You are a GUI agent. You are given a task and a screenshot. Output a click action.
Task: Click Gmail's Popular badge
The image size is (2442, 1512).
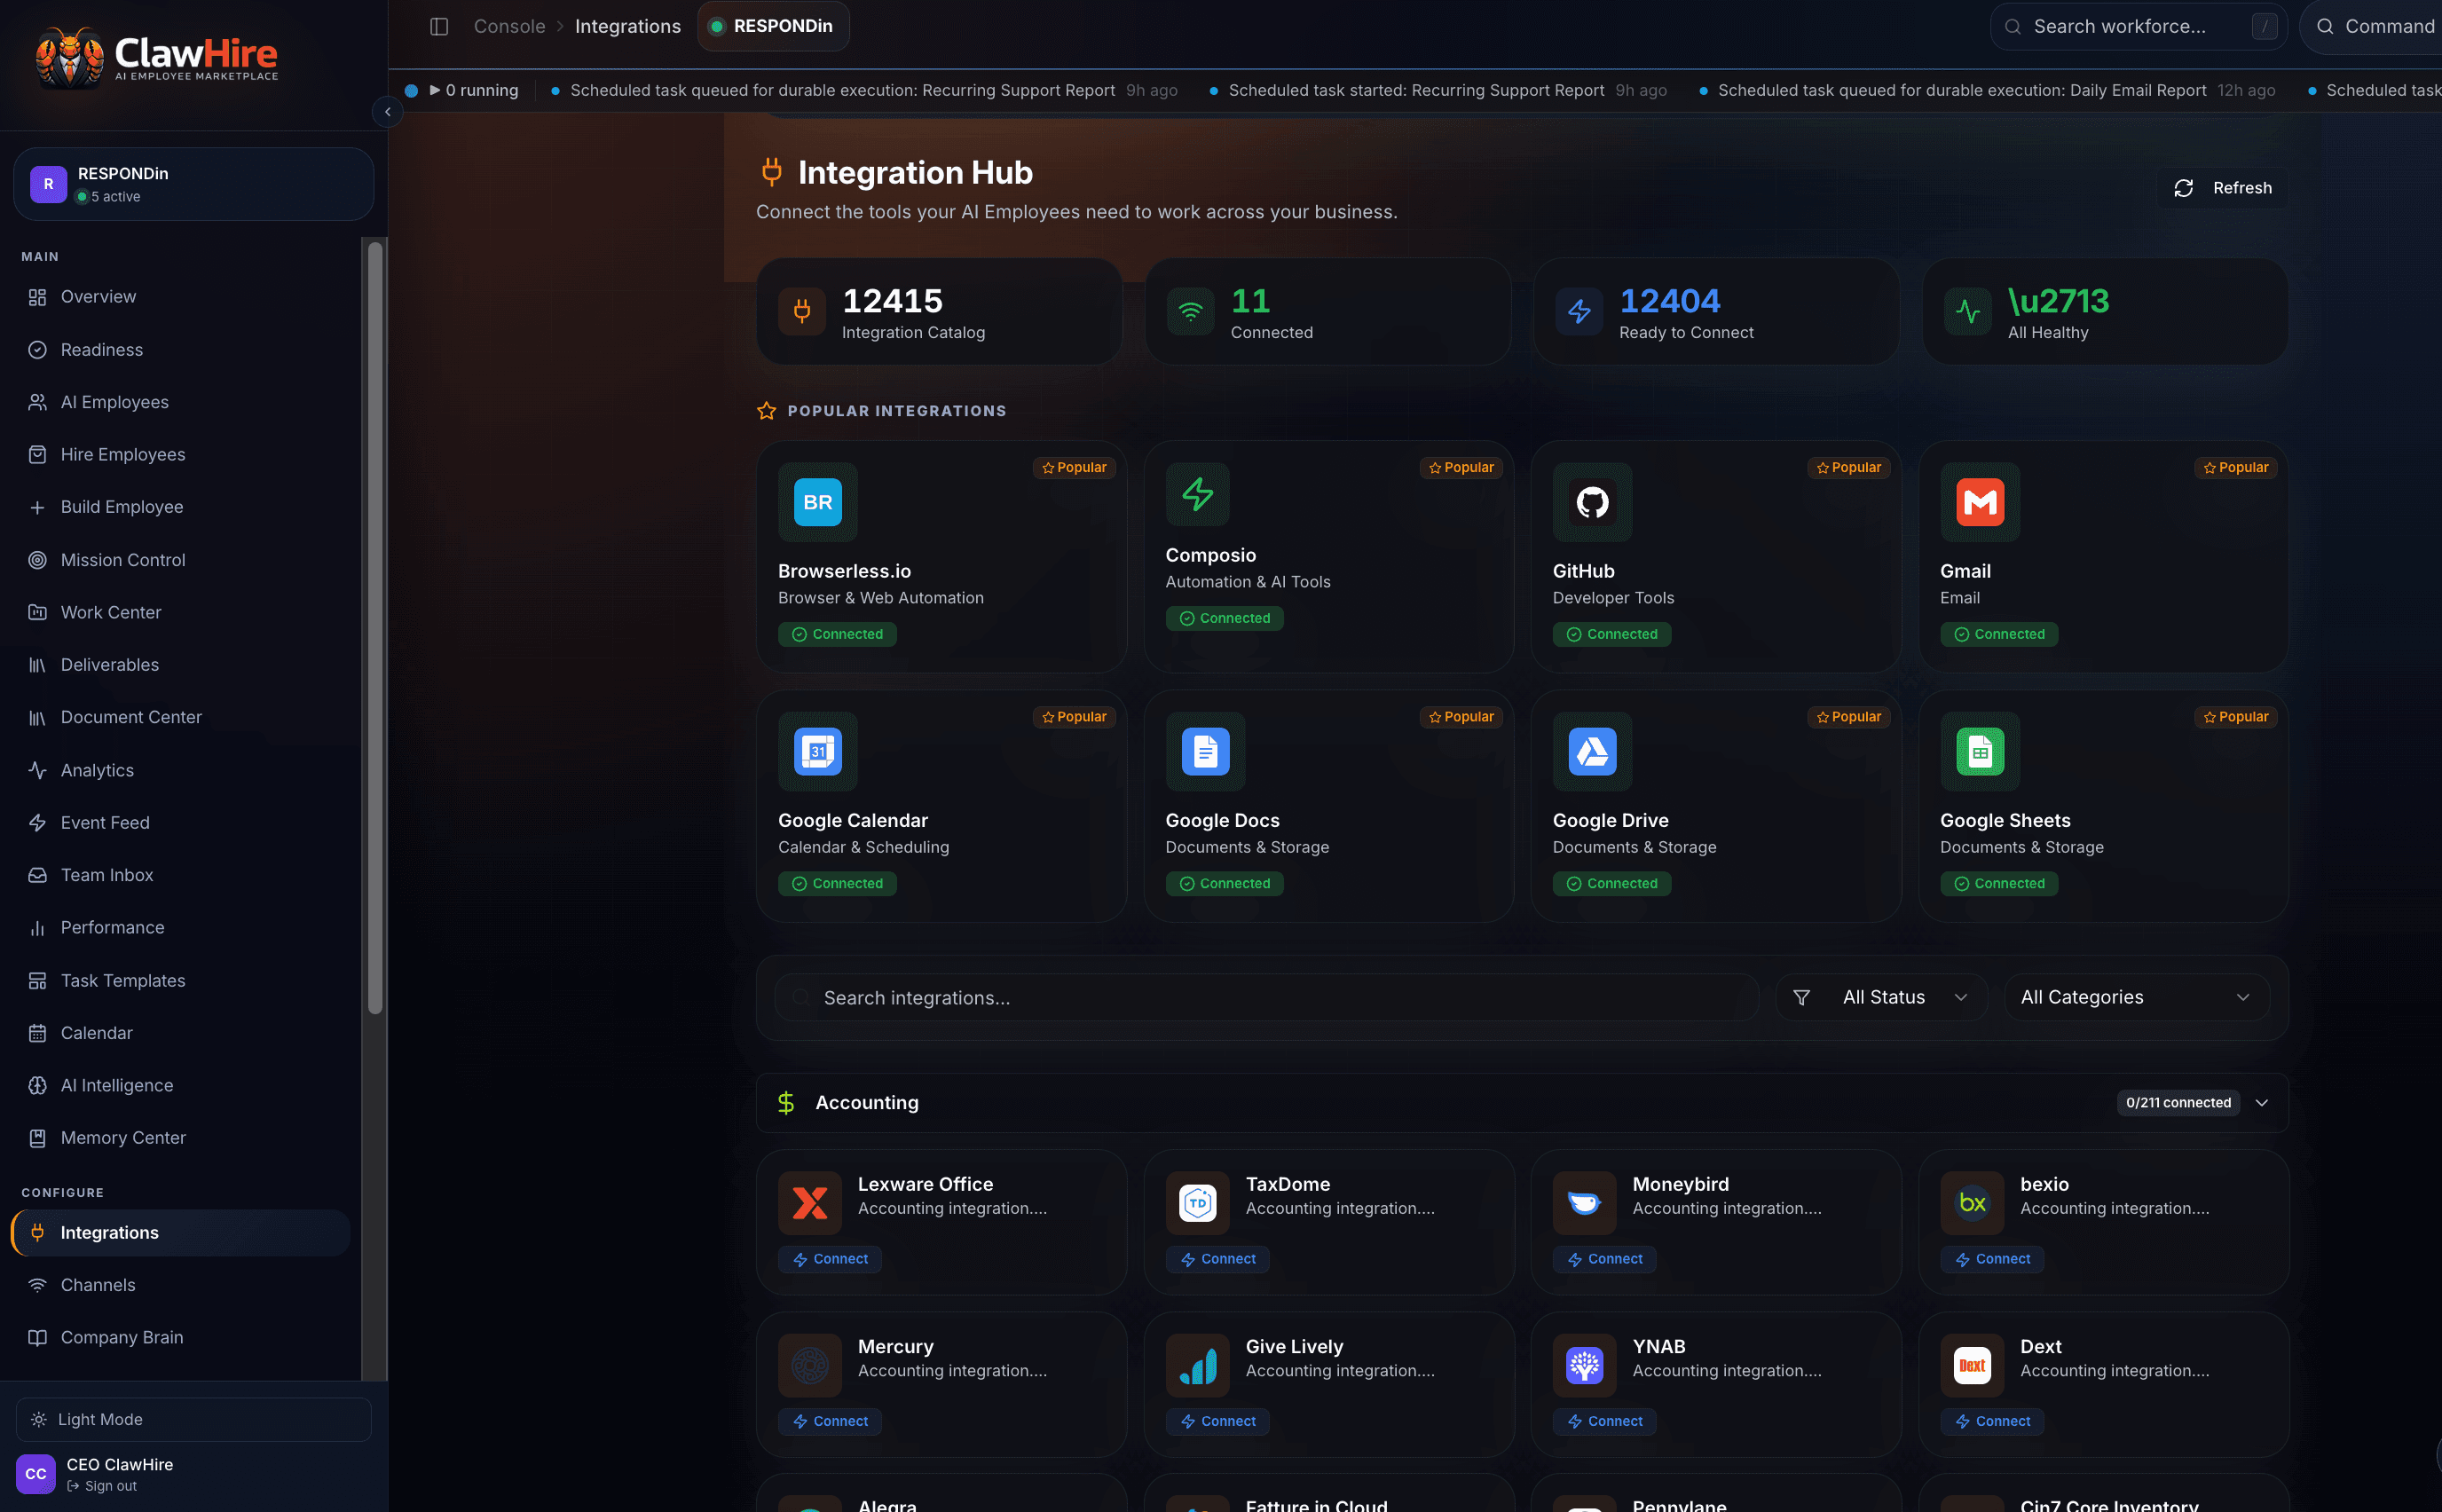2235,467
